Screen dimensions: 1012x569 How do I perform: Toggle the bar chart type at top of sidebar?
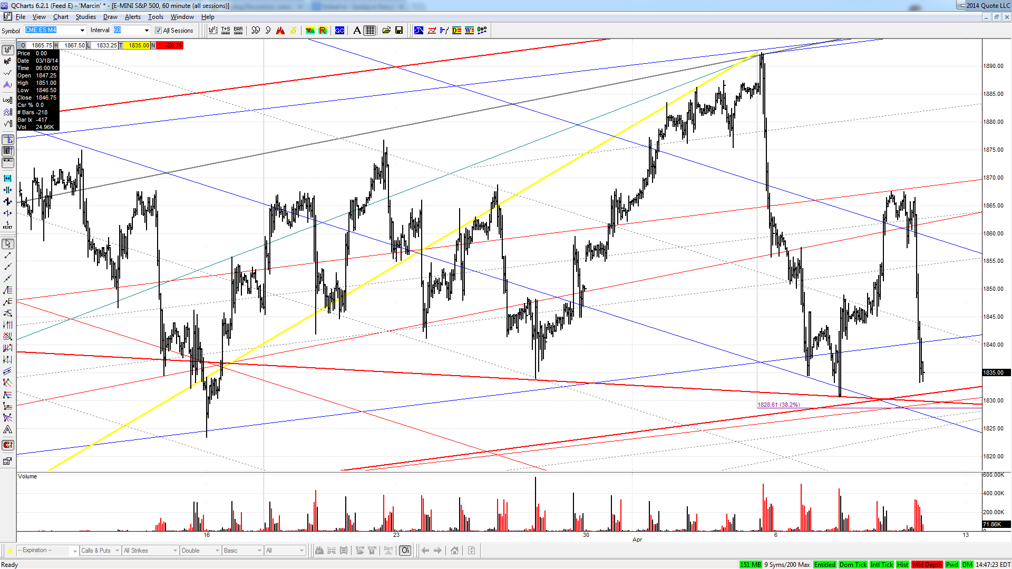tap(8, 50)
